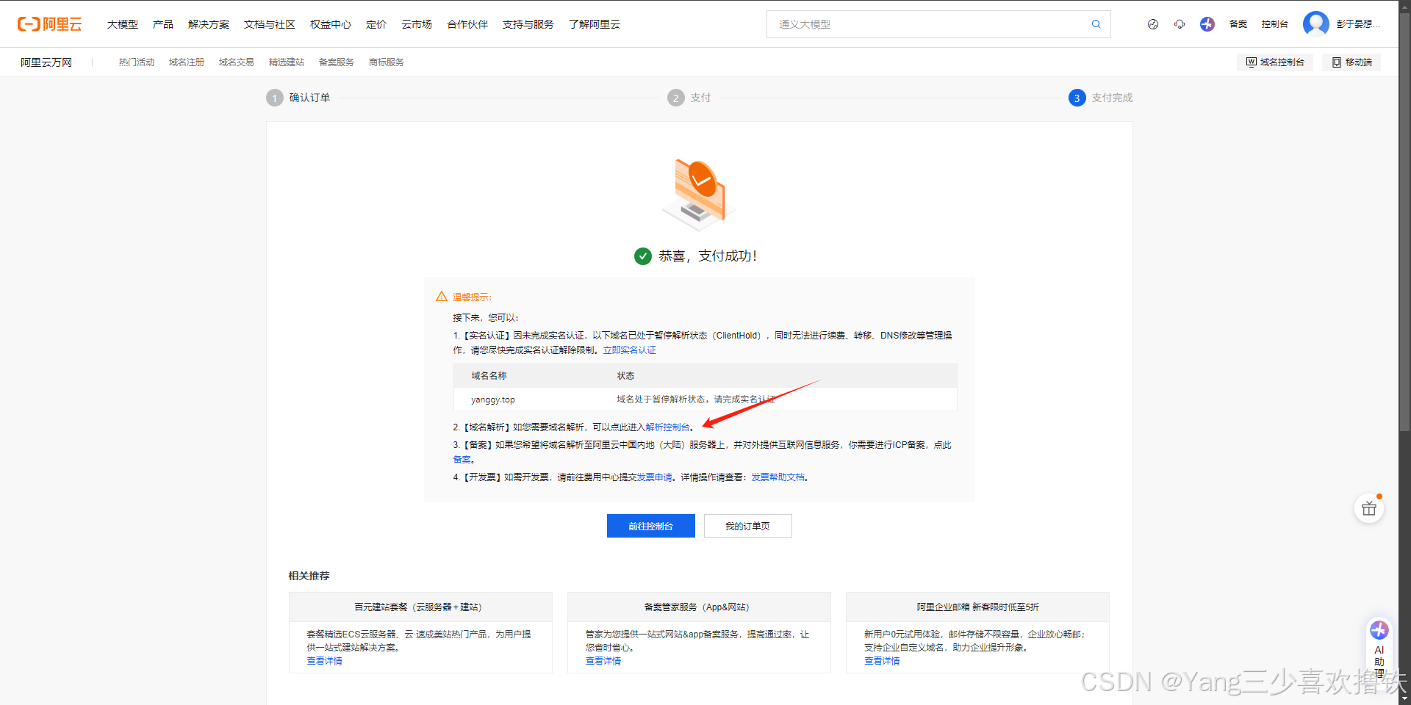Screen dimensions: 1411x705
Task: Click the page scrollbar thumb
Action: (1405, 220)
